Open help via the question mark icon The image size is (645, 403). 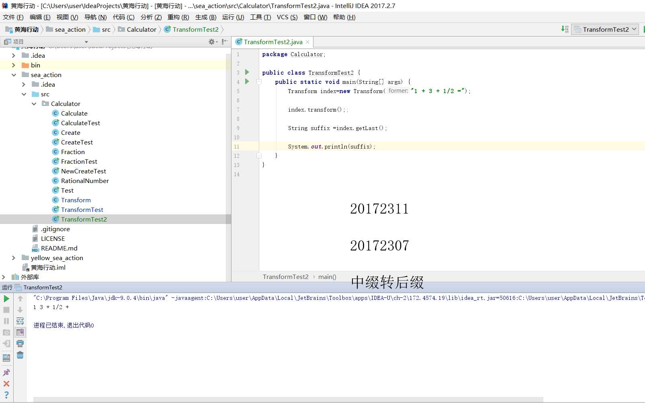6,395
